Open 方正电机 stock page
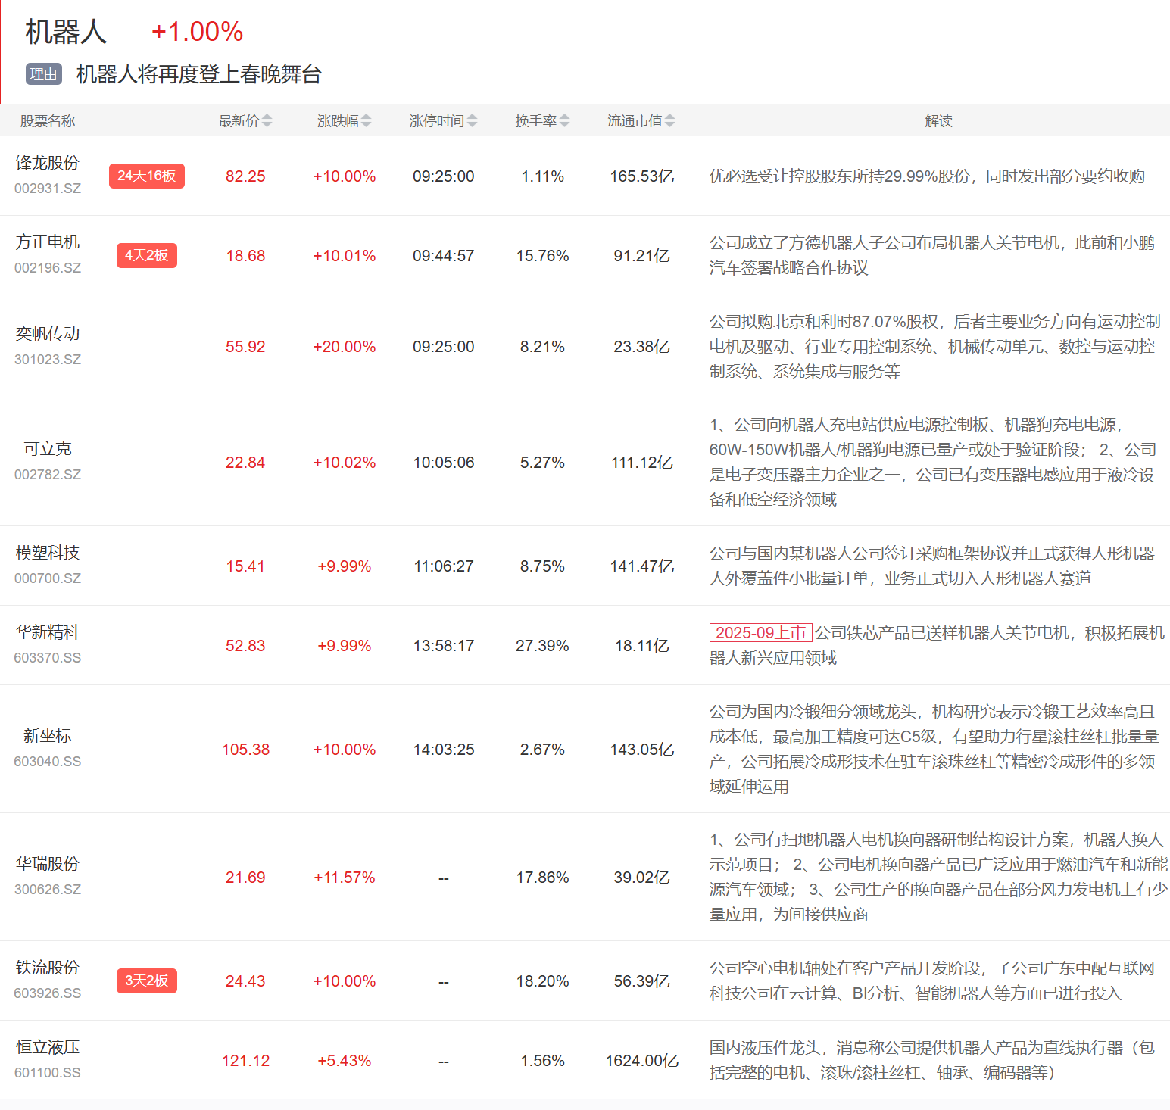The width and height of the screenshot is (1170, 1110). [x=48, y=242]
